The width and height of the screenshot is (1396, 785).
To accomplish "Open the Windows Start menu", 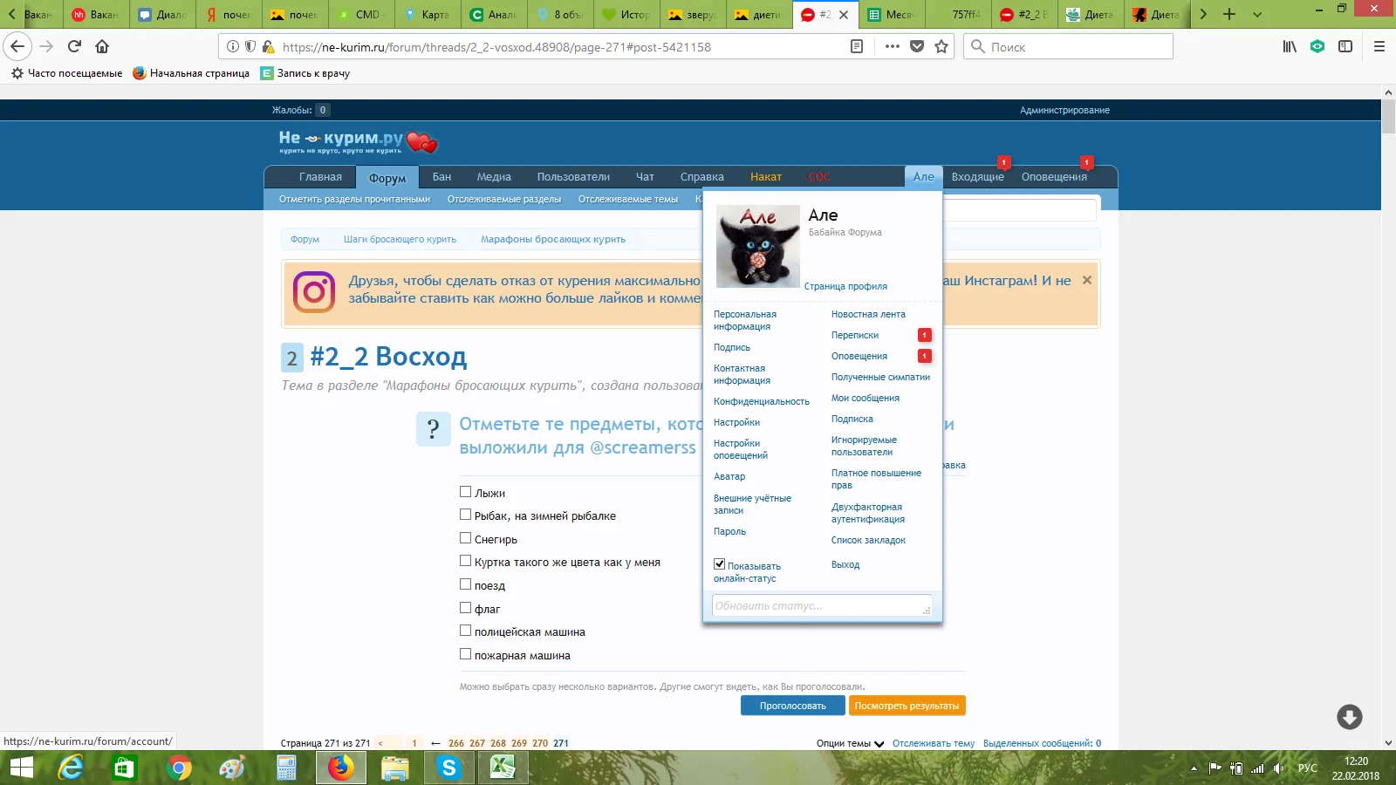I will [21, 768].
